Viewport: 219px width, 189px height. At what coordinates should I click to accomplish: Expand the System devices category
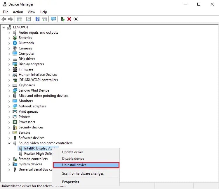click(x=9, y=164)
